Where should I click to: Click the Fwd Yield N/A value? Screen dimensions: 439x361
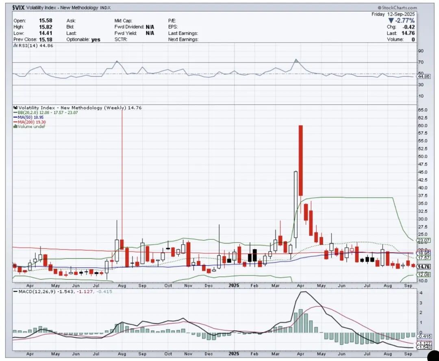pyautogui.click(x=150, y=33)
